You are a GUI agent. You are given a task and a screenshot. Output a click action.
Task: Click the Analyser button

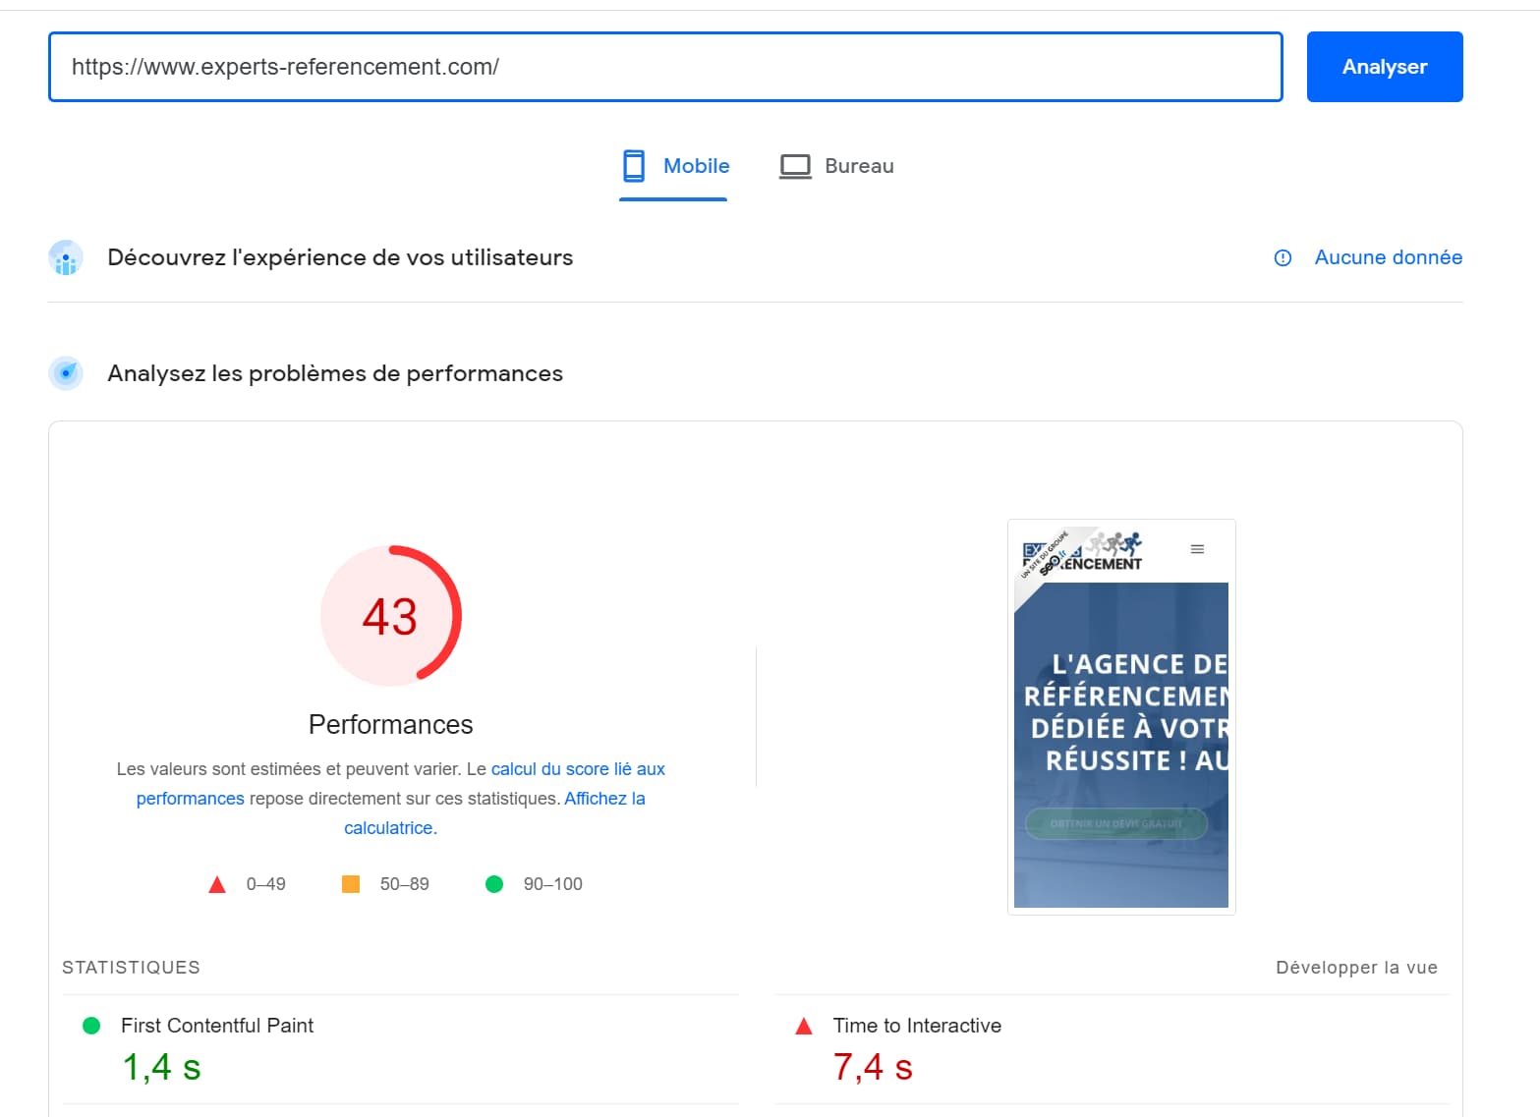click(1385, 67)
